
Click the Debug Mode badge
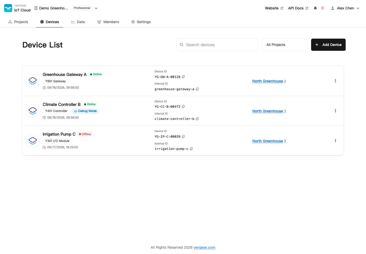pos(85,111)
